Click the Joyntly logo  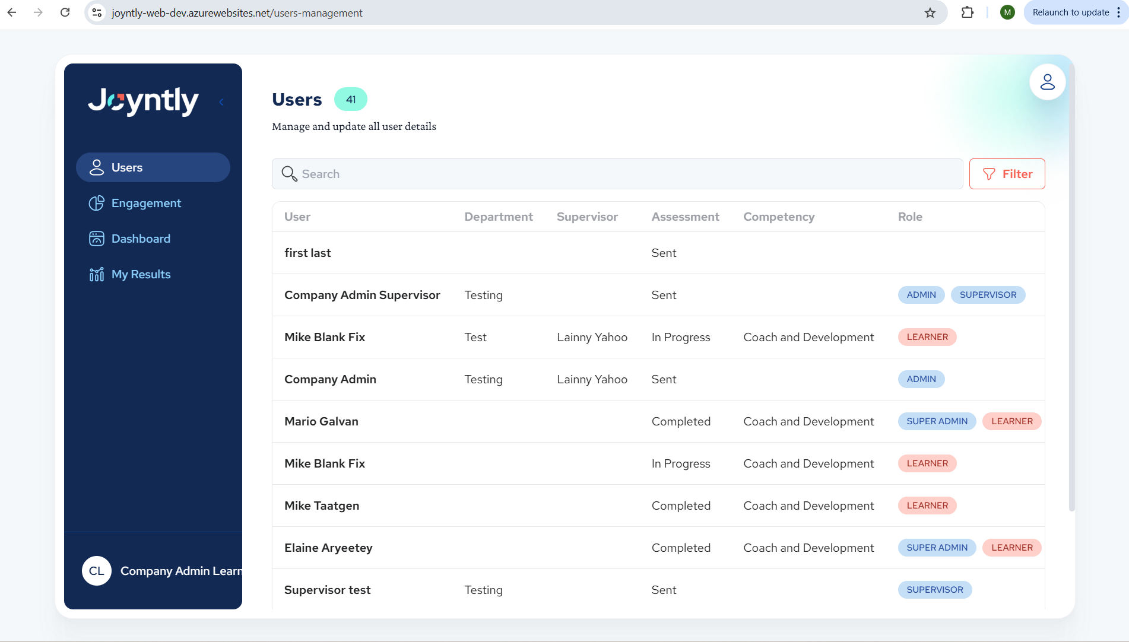(143, 101)
